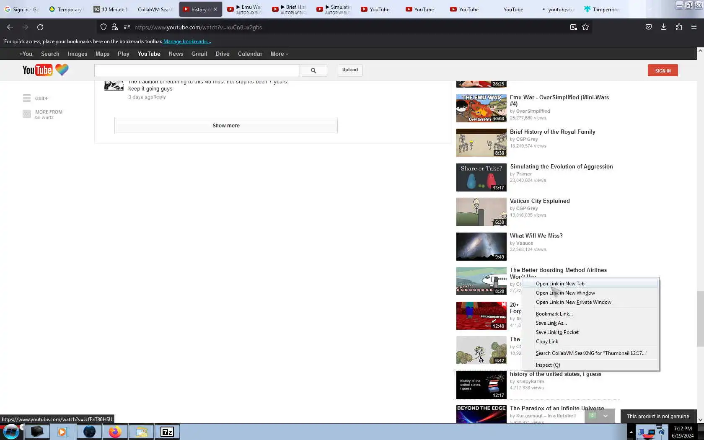Open Gmail from the Google bar
The height and width of the screenshot is (440, 704).
point(199,54)
